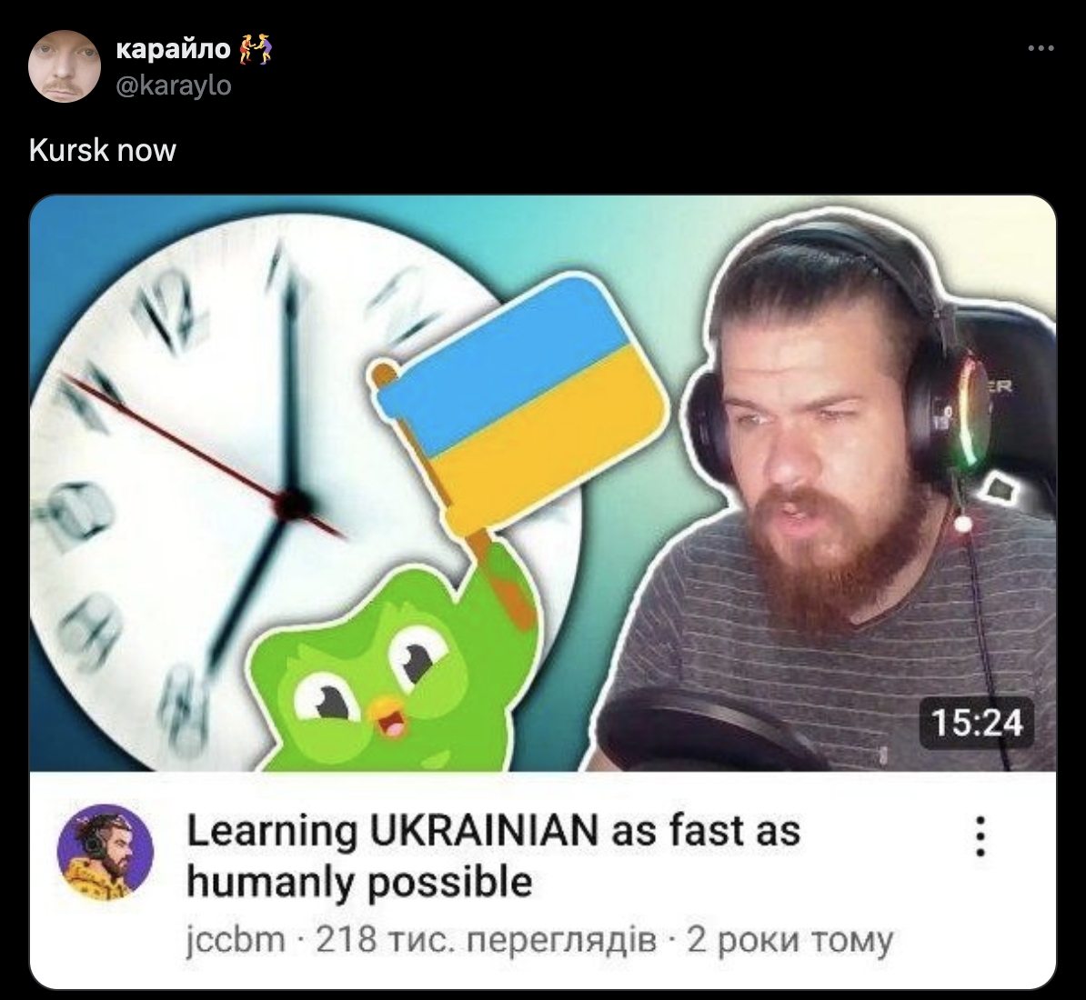The height and width of the screenshot is (1000, 1086).
Task: Click the 'humanly possible' title line
Action: pos(359,883)
